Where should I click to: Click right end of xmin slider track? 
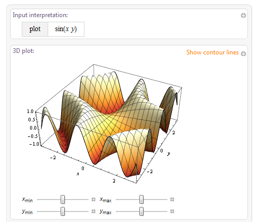(88, 200)
